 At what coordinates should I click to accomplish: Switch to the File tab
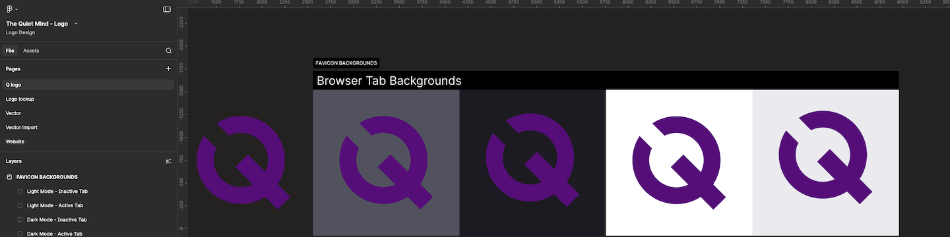click(x=10, y=51)
